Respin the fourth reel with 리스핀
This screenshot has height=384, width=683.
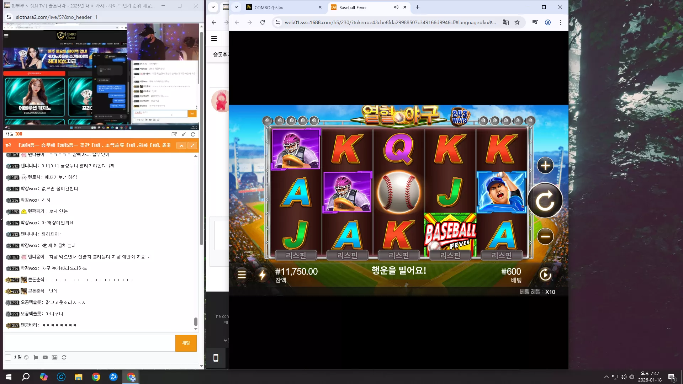pos(450,255)
